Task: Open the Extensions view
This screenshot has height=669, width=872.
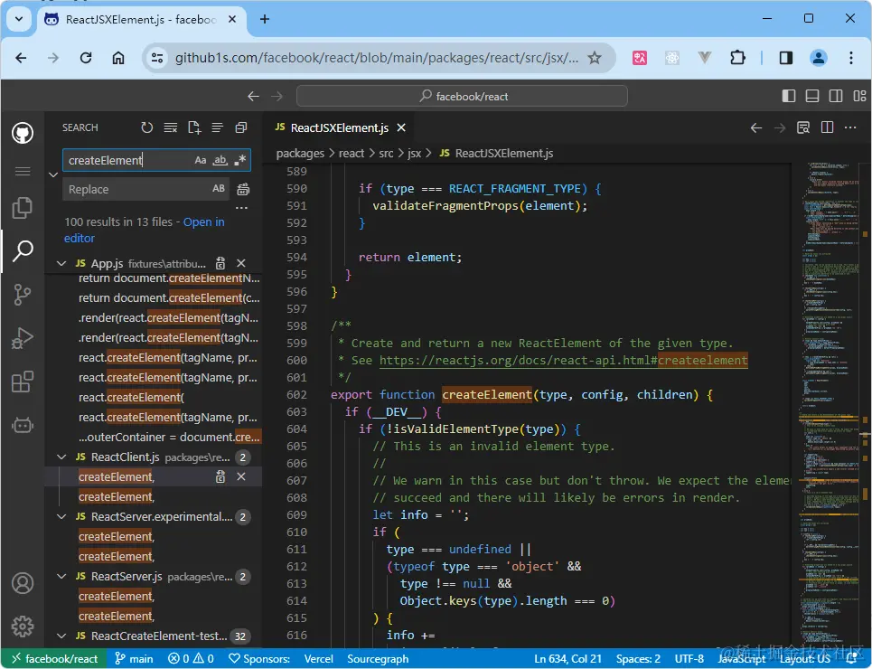Action: click(x=23, y=382)
